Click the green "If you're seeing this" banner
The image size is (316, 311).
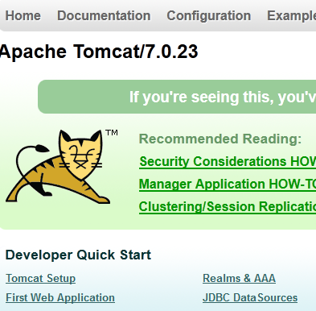(x=177, y=97)
